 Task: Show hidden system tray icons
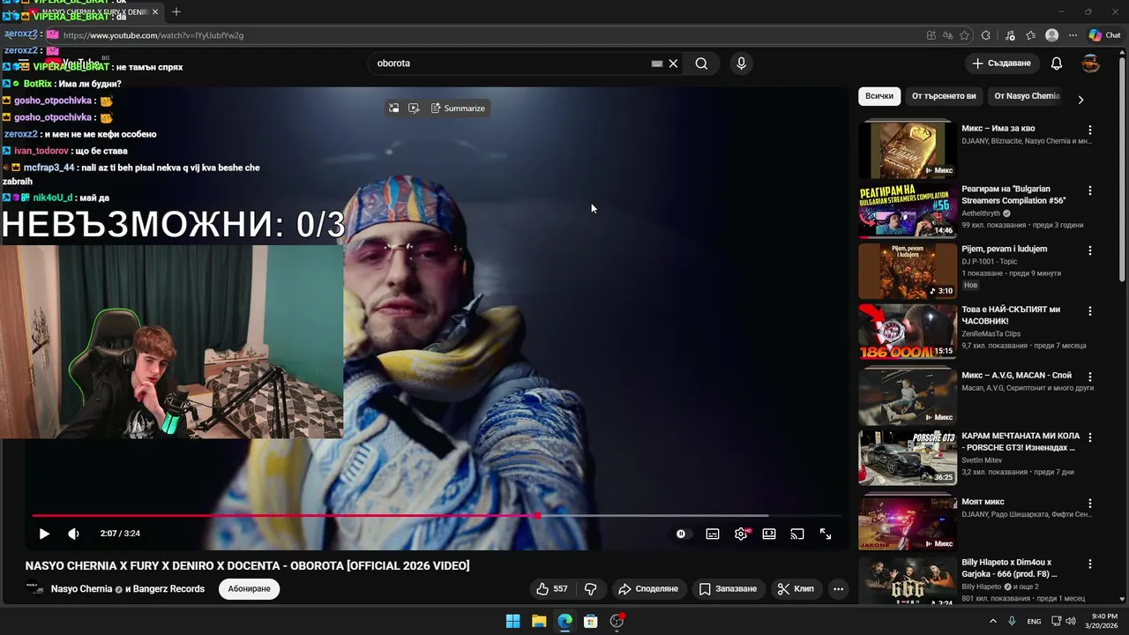(x=992, y=621)
